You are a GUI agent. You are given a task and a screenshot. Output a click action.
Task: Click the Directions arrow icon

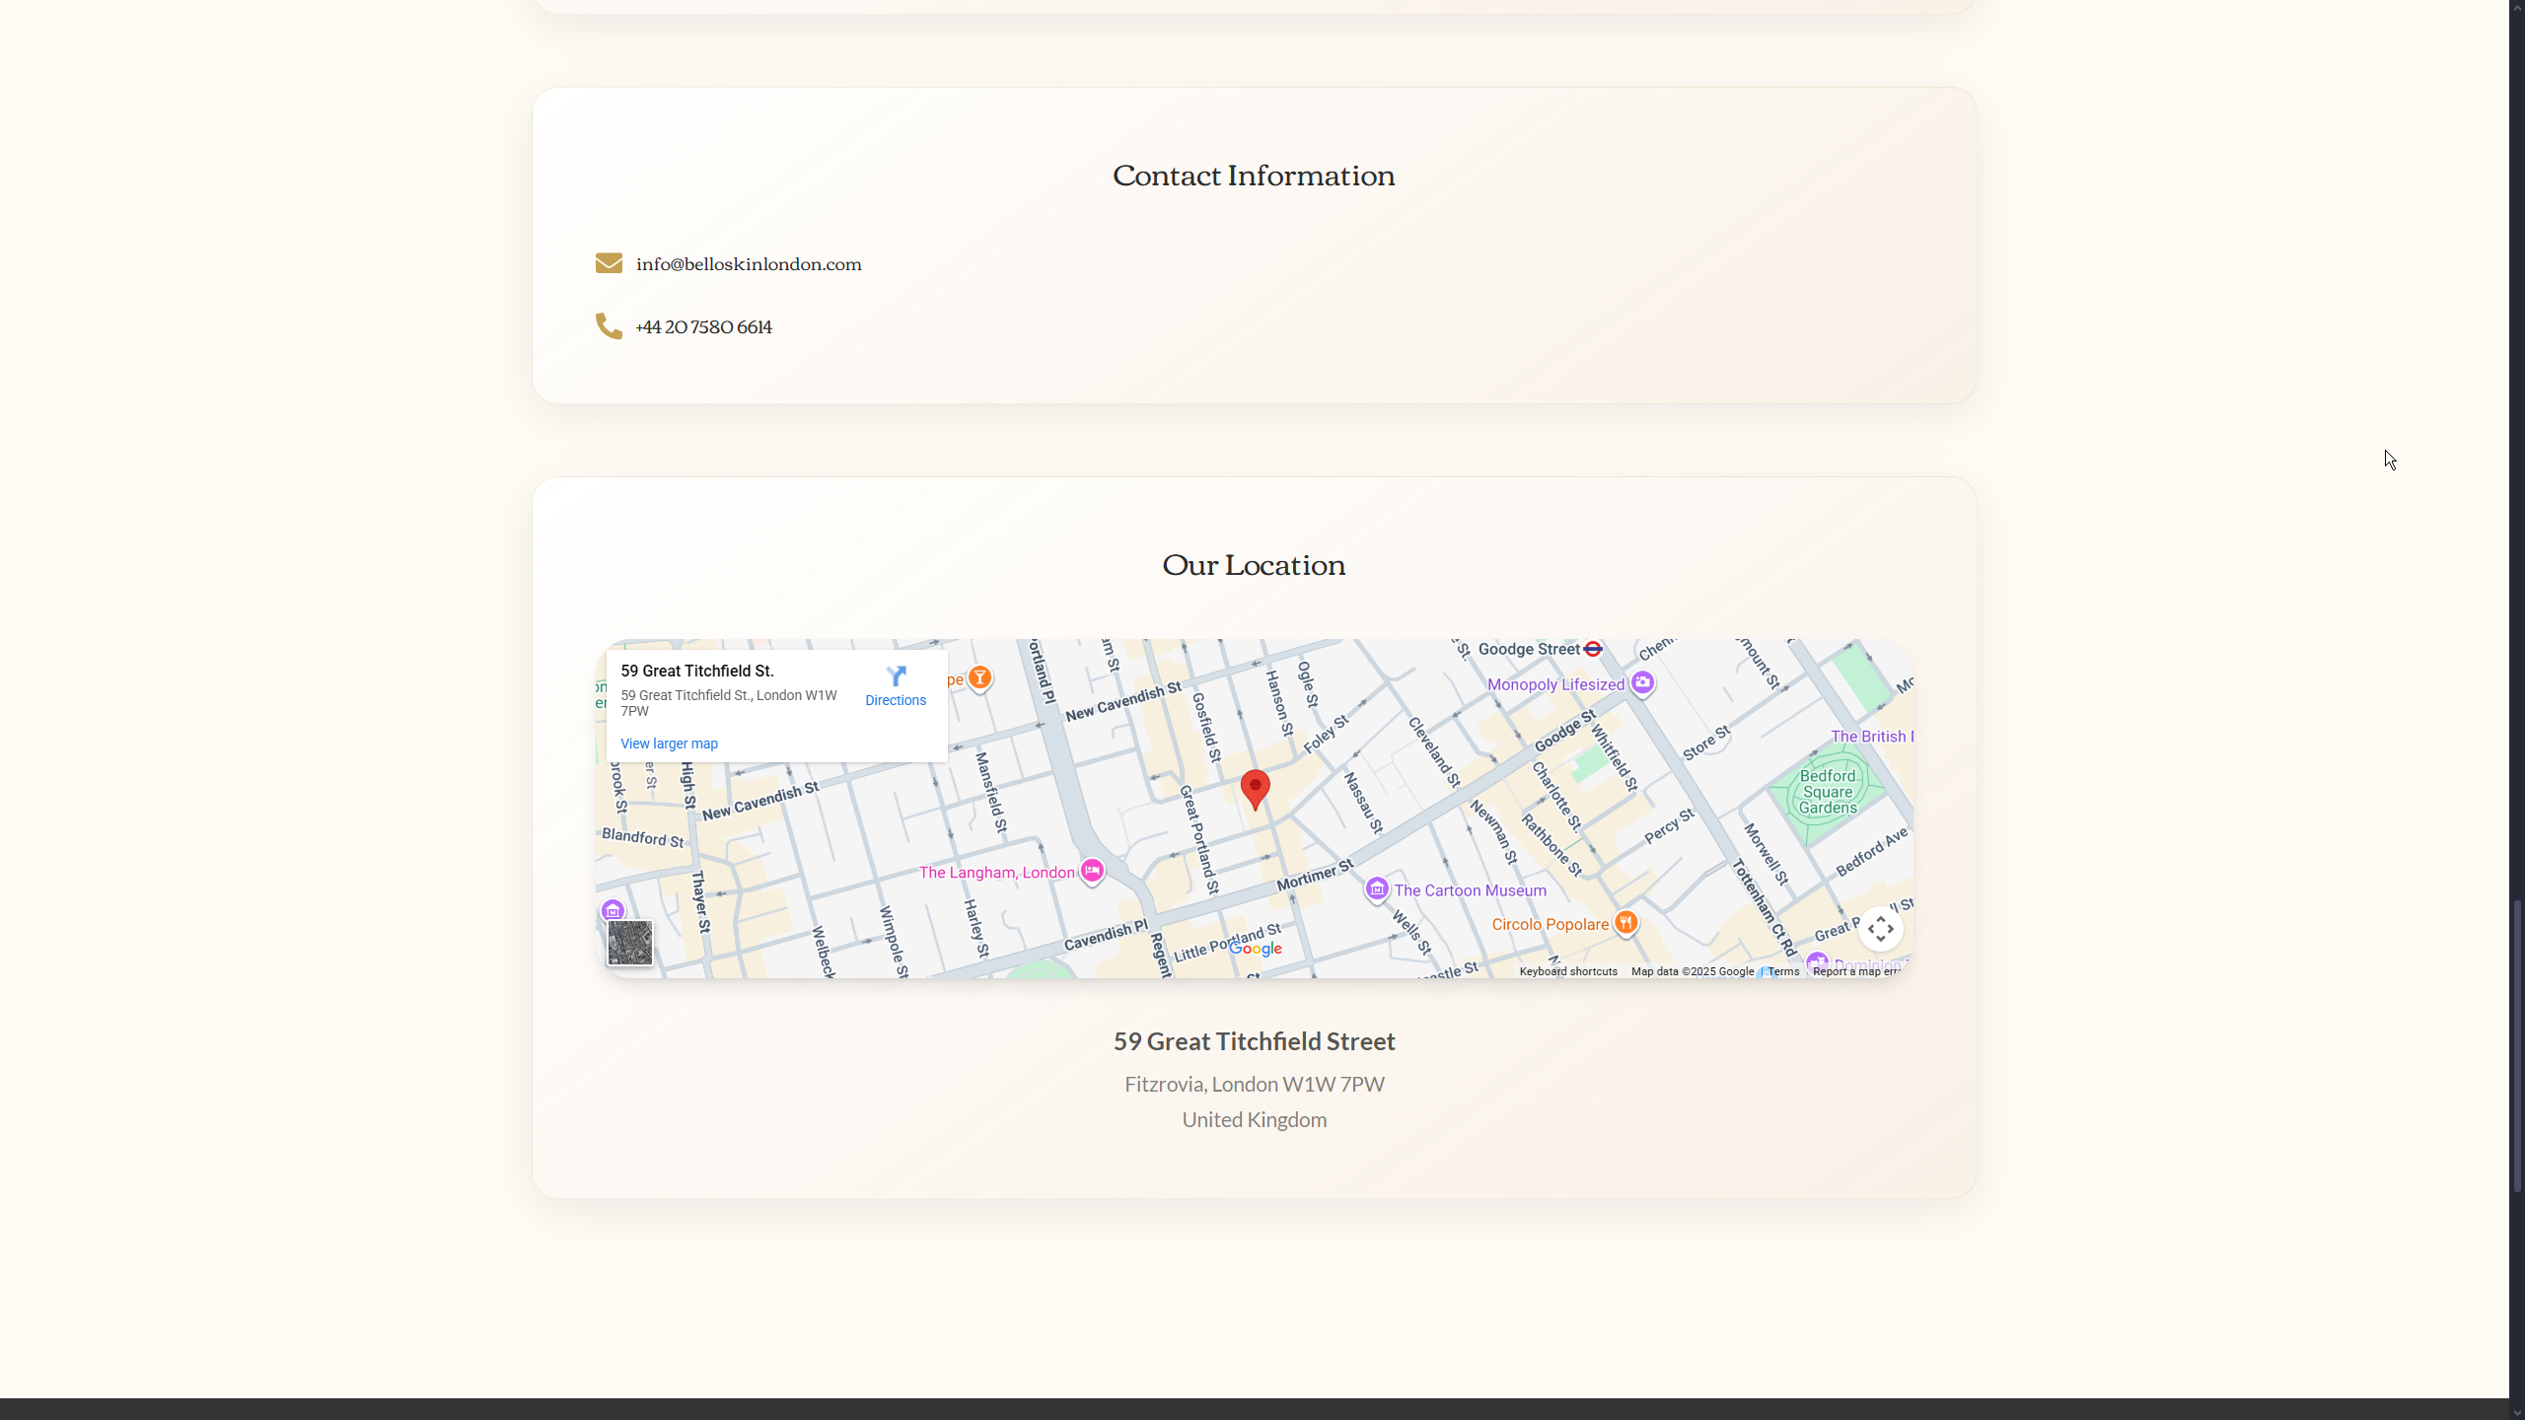click(x=896, y=676)
